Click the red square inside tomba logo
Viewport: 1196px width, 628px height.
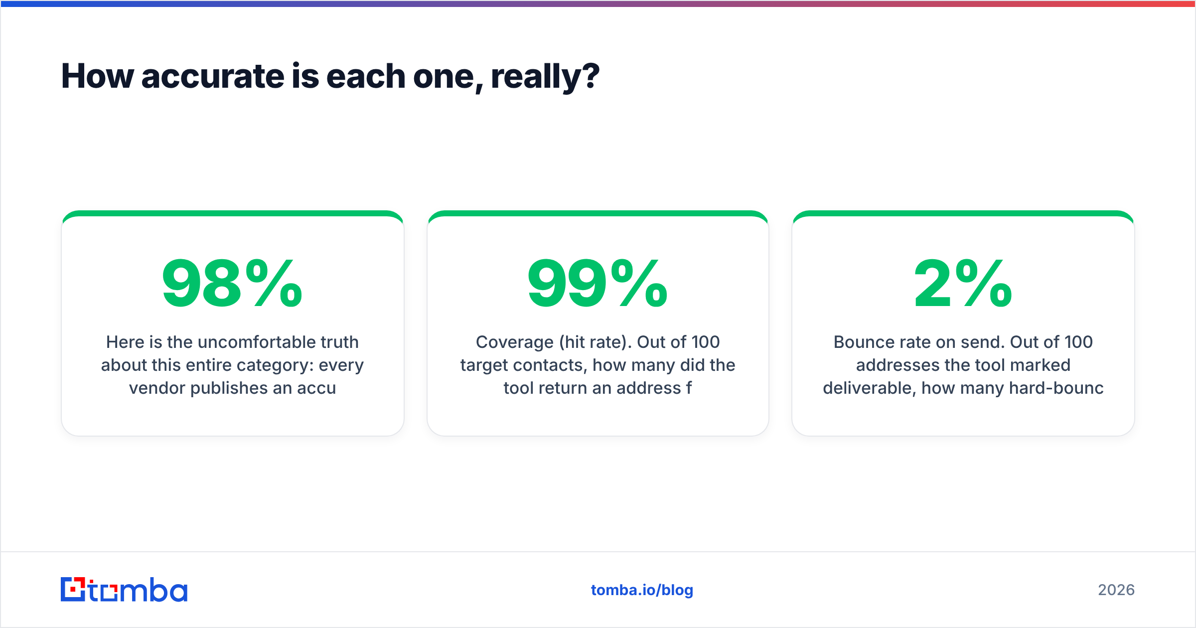click(74, 590)
